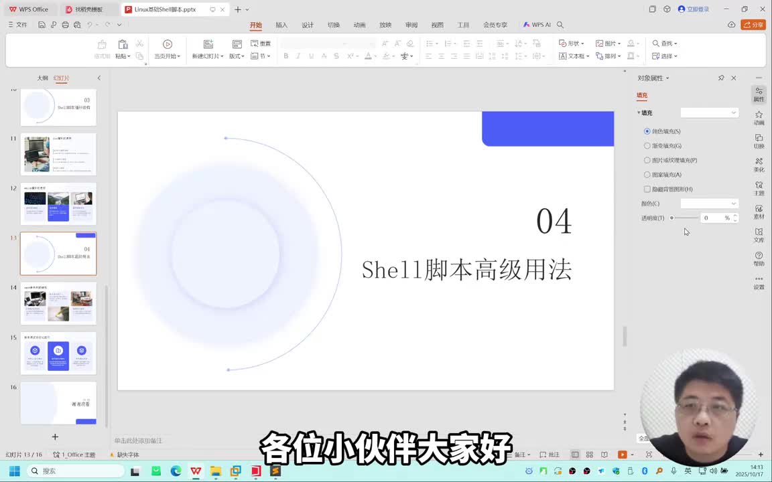Open the Animation ribbon tab

359,25
